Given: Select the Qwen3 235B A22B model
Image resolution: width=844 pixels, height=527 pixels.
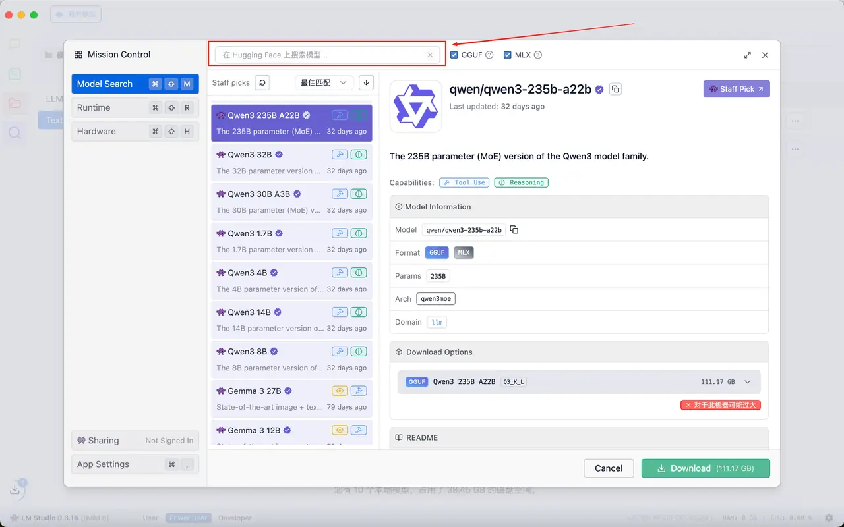Looking at the screenshot, I should [x=291, y=123].
